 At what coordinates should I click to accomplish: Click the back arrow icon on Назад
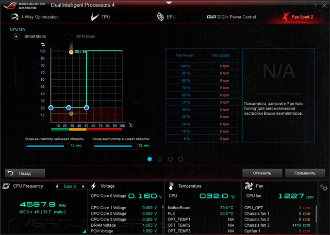pos(10,173)
